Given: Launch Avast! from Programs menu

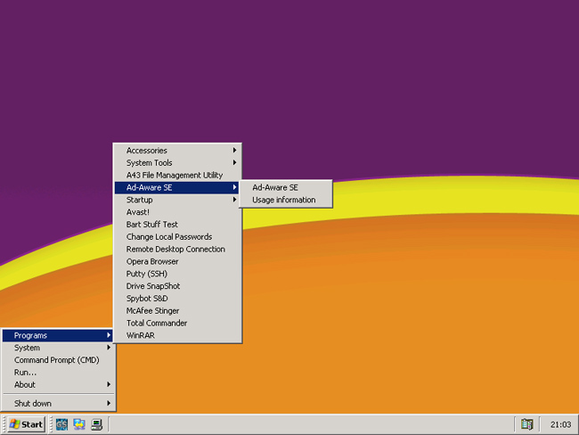Looking at the screenshot, I should (177, 212).
